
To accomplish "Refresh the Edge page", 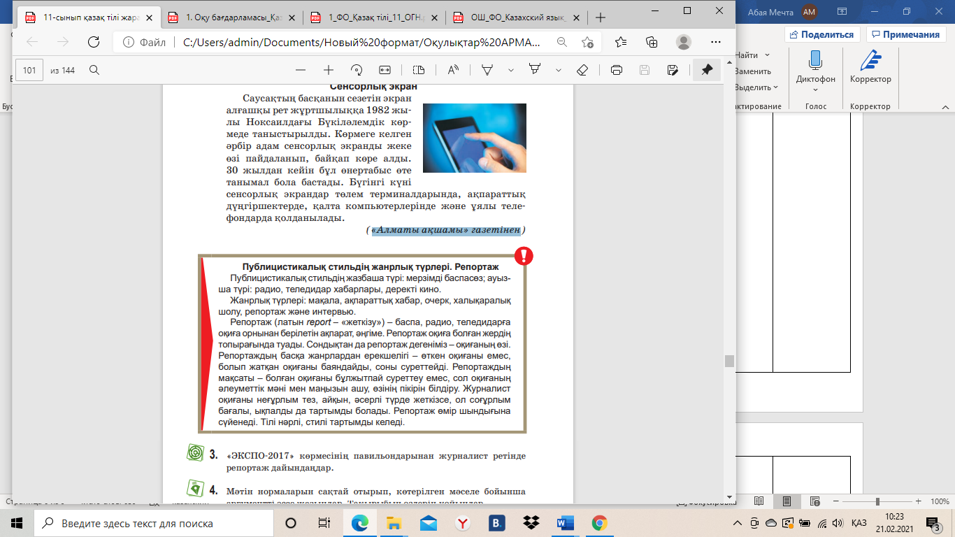I will point(94,42).
